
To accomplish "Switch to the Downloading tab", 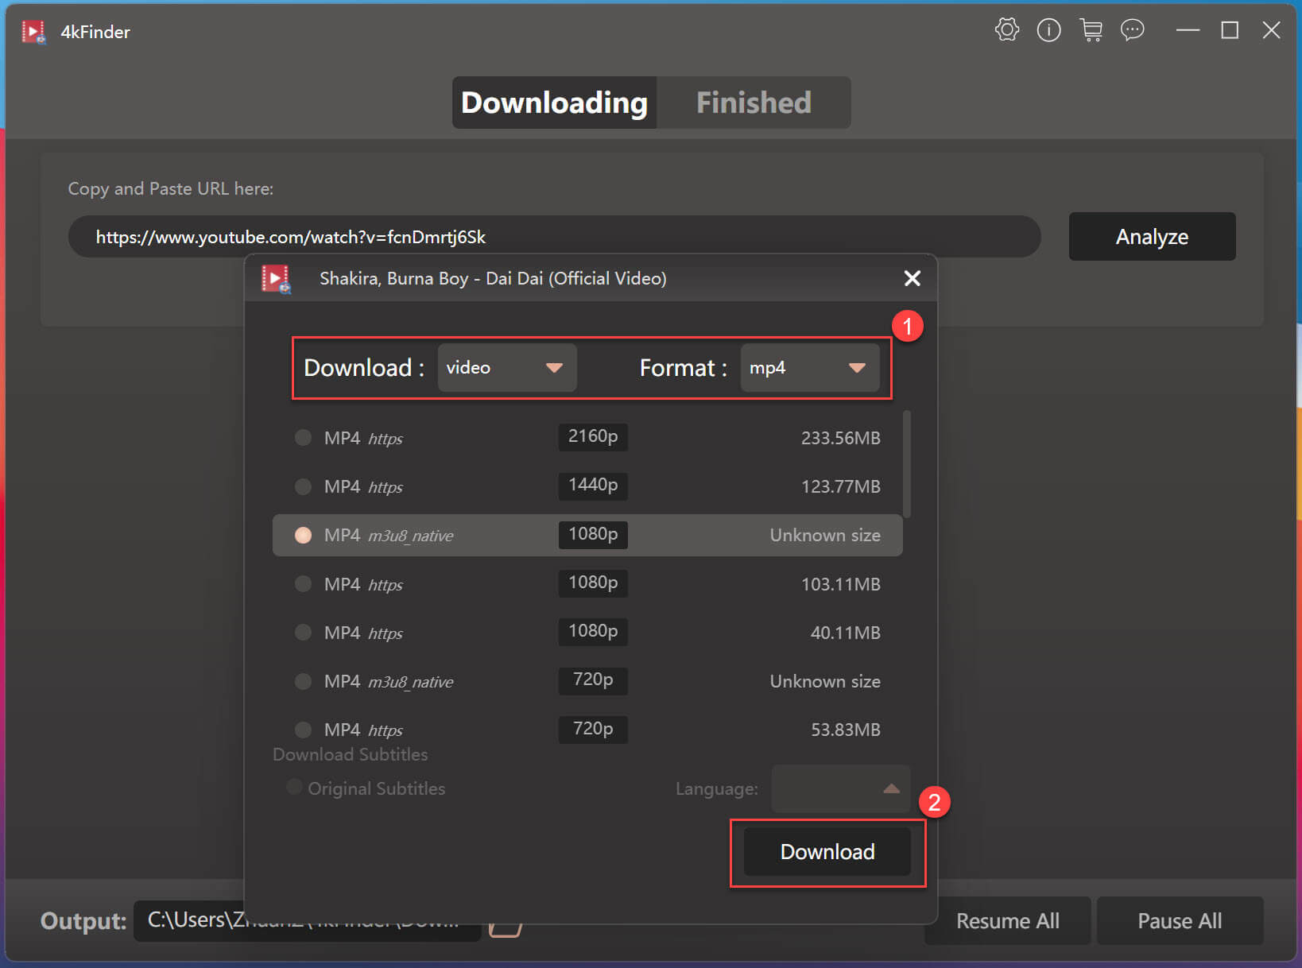I will pyautogui.click(x=555, y=103).
